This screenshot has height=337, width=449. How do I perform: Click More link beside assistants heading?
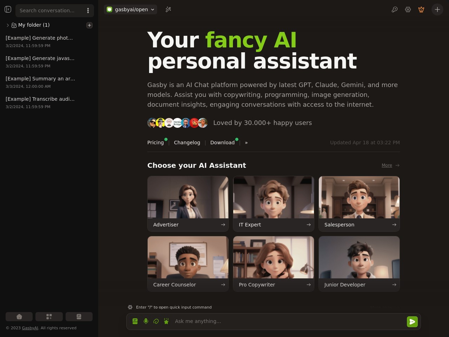pyautogui.click(x=387, y=165)
